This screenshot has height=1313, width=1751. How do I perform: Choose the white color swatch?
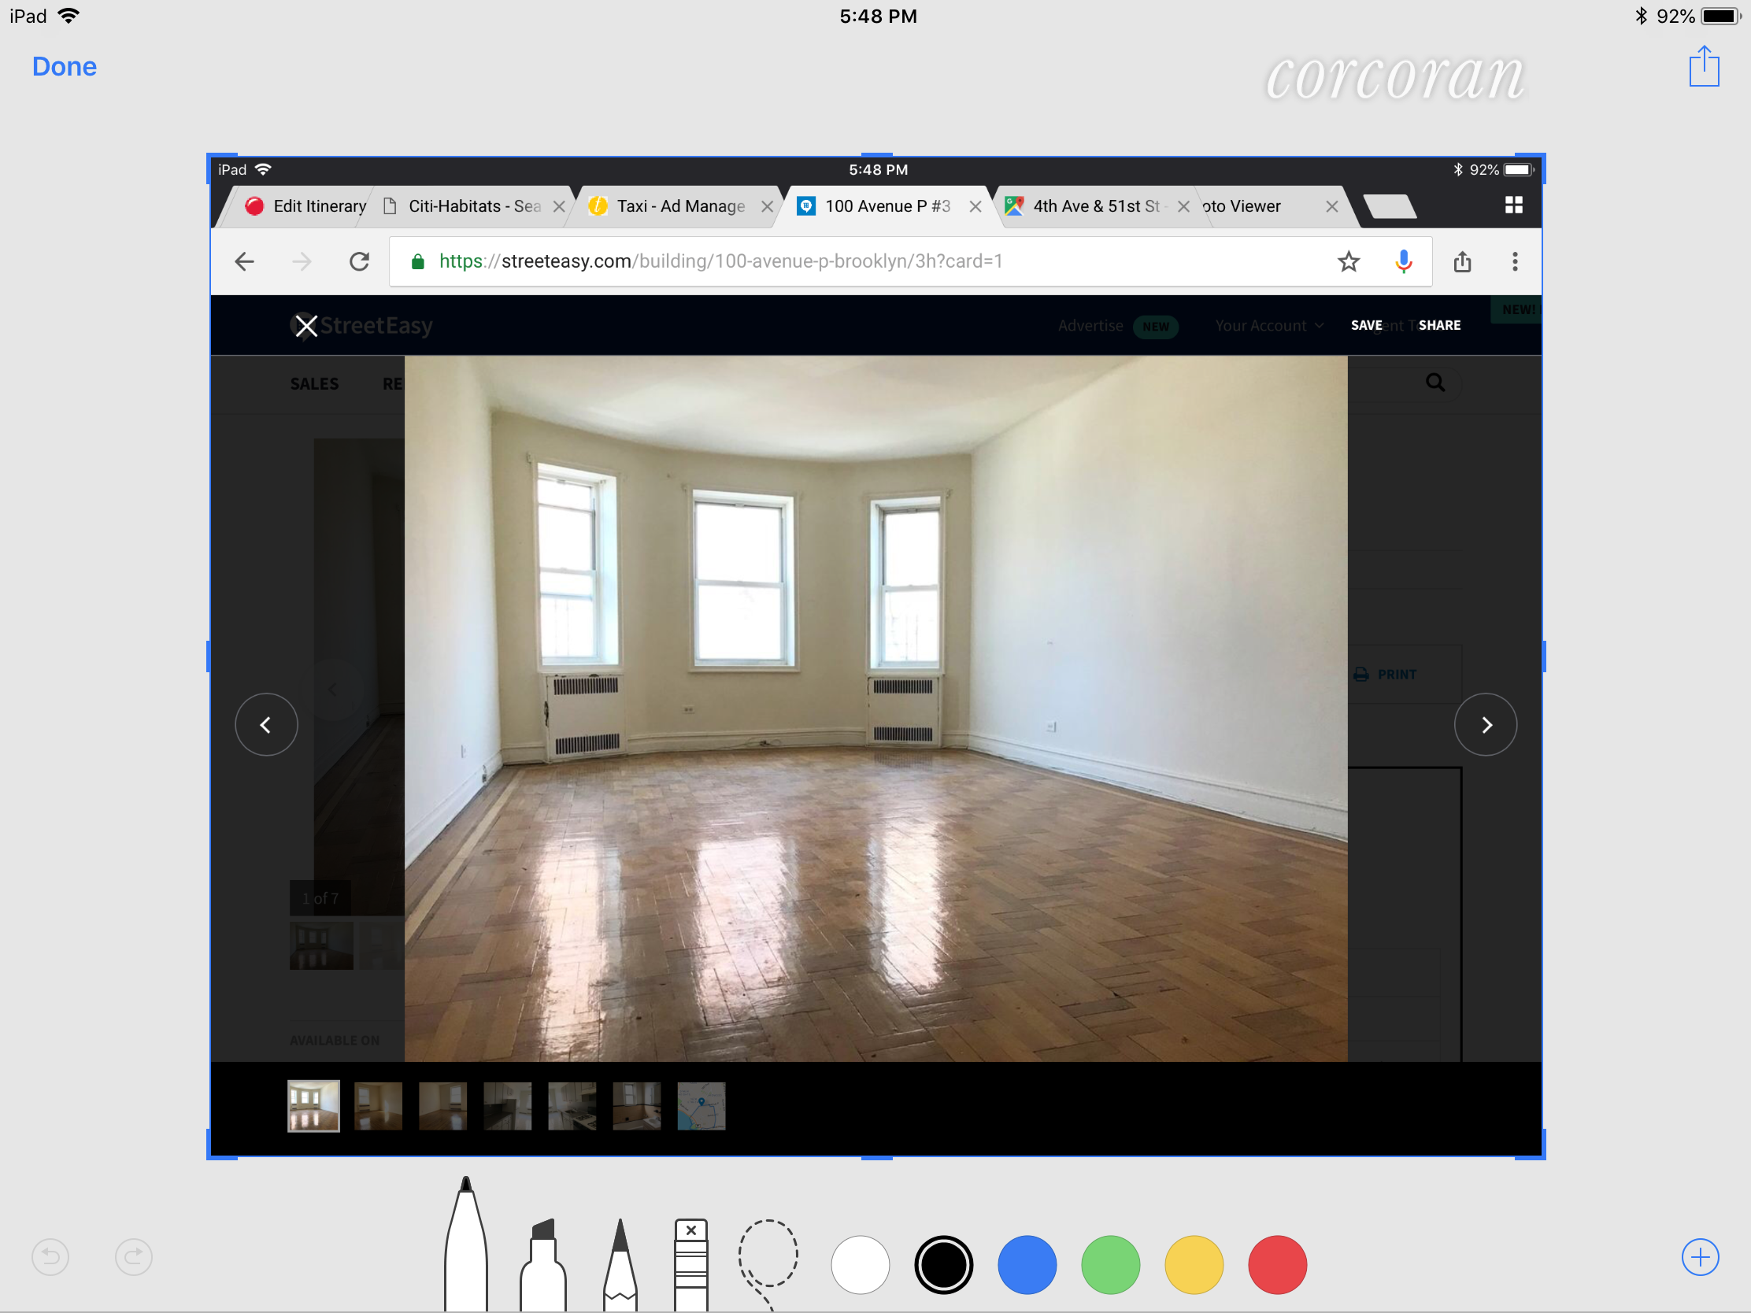pyautogui.click(x=860, y=1265)
